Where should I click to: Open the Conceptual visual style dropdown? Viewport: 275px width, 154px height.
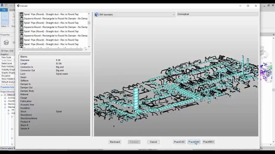[x=217, y=14]
